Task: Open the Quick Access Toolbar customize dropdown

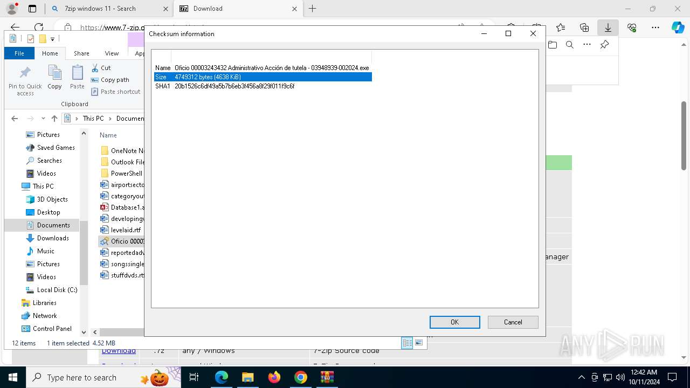Action: [52, 39]
